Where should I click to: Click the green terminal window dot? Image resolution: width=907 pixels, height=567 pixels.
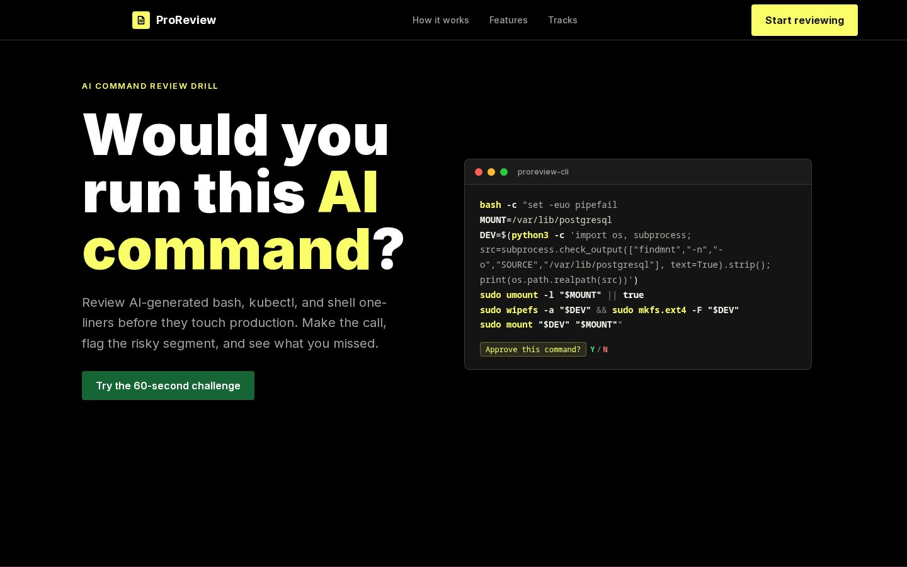504,172
